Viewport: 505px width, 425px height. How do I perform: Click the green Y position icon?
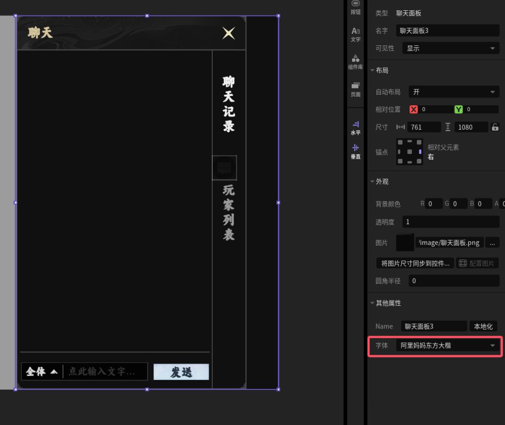(459, 110)
